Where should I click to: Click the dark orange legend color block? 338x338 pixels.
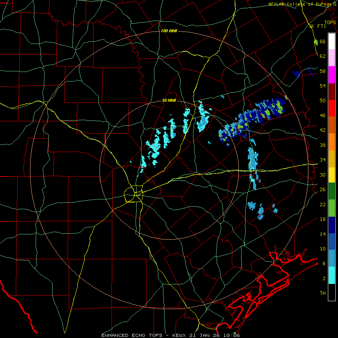[332, 125]
